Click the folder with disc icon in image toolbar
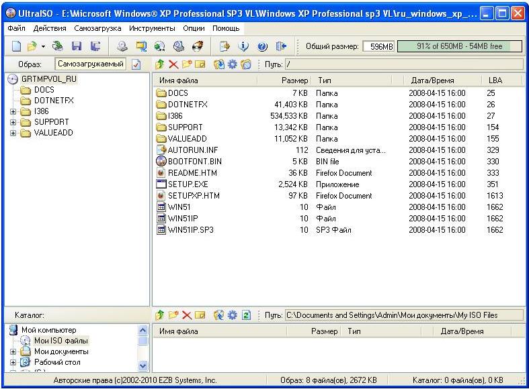529x389 pixels. point(246,64)
